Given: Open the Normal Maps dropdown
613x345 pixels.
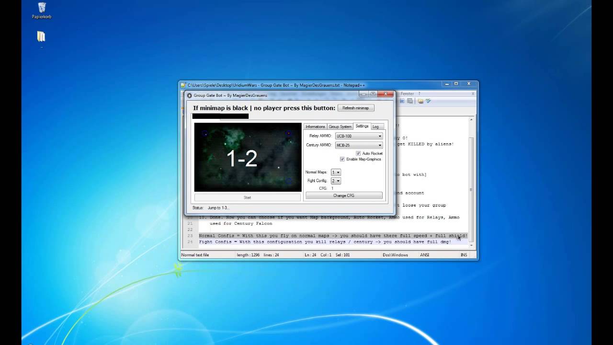Looking at the screenshot, I should 336,172.
